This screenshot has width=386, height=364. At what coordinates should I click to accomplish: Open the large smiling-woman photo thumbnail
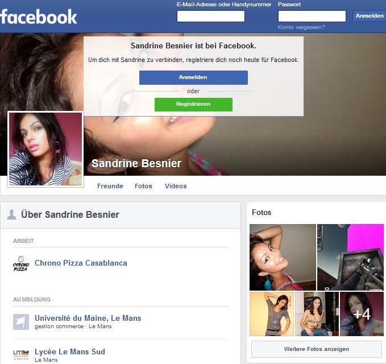coord(283,257)
